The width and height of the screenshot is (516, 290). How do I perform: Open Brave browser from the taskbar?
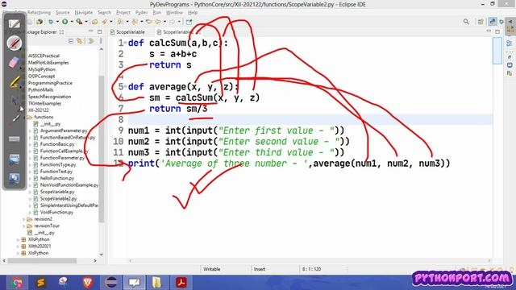pyautogui.click(x=88, y=283)
